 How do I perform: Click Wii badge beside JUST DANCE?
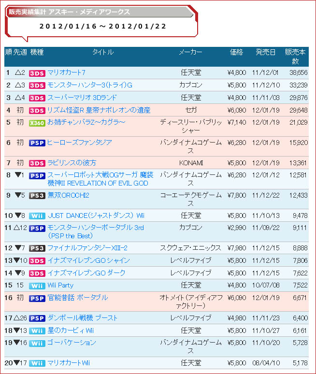[x=37, y=216]
